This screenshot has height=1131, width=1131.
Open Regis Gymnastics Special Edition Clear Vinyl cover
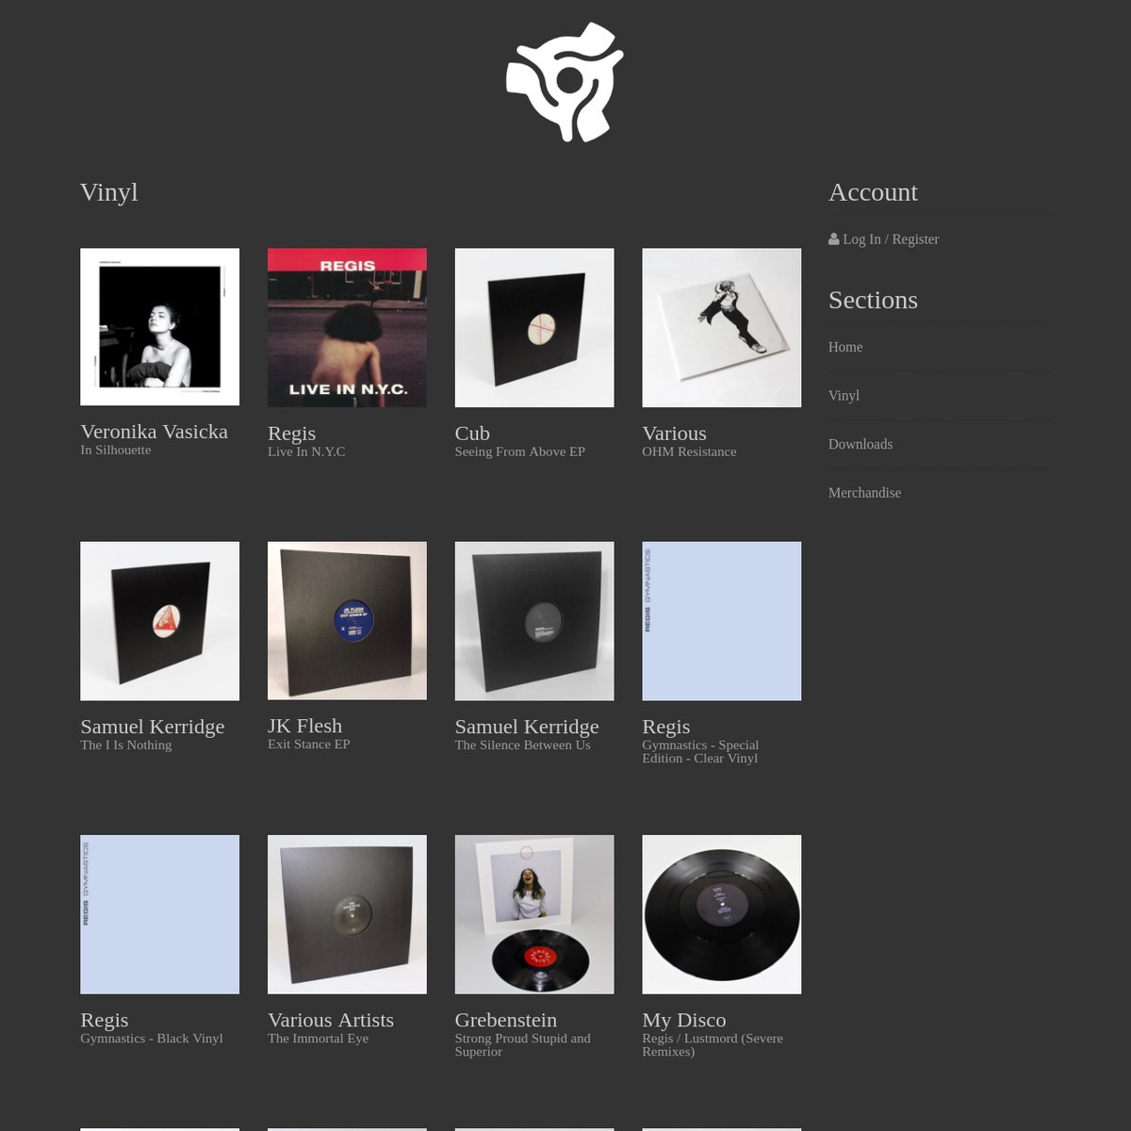click(x=722, y=621)
